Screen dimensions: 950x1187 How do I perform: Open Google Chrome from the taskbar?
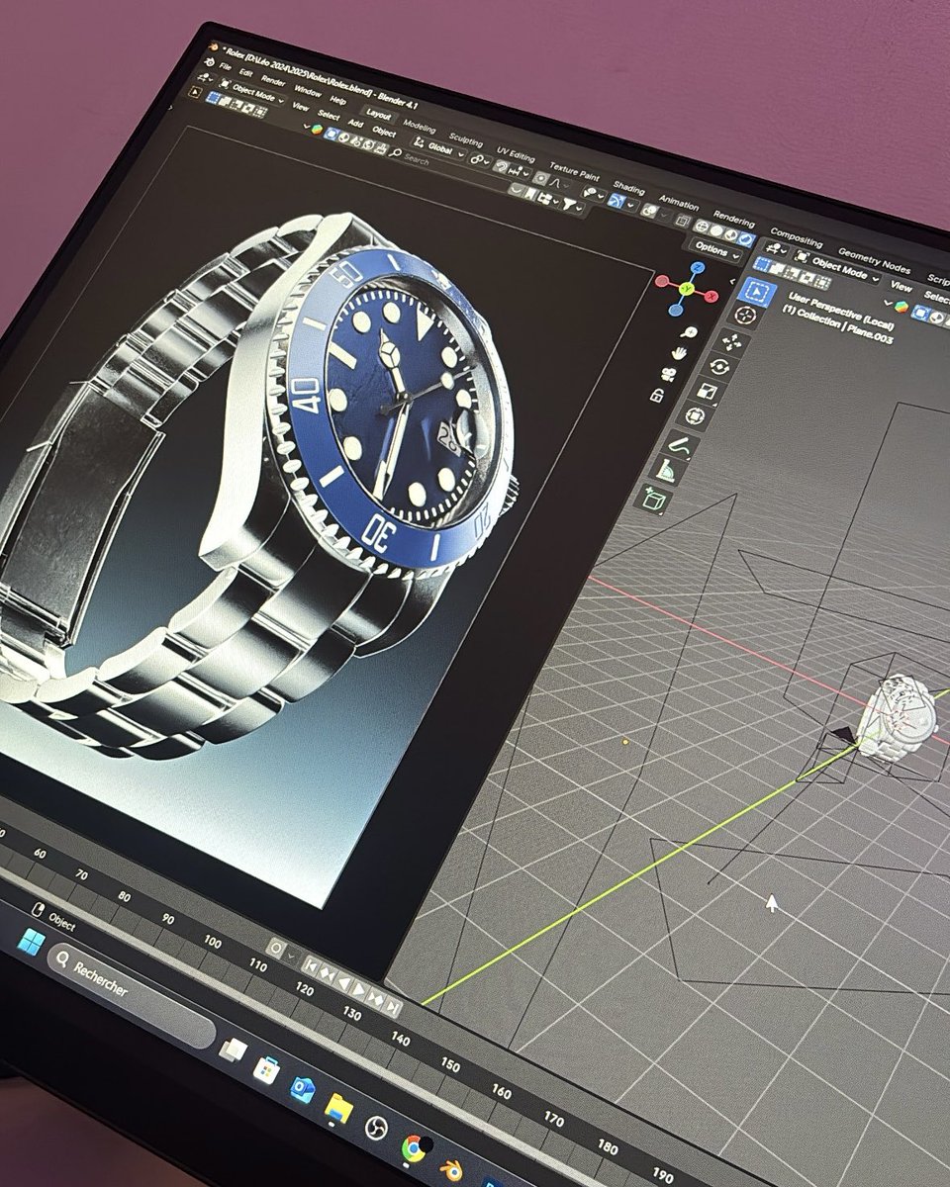click(x=414, y=1148)
